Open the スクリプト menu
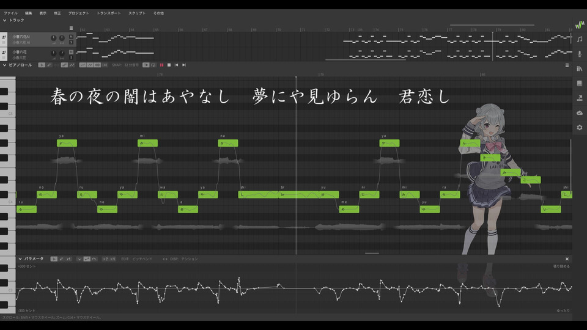 tap(137, 13)
